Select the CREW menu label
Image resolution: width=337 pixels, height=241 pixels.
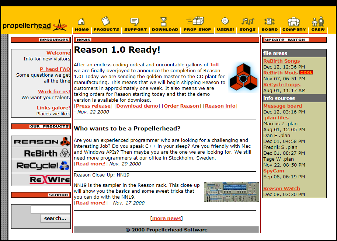tap(318, 29)
